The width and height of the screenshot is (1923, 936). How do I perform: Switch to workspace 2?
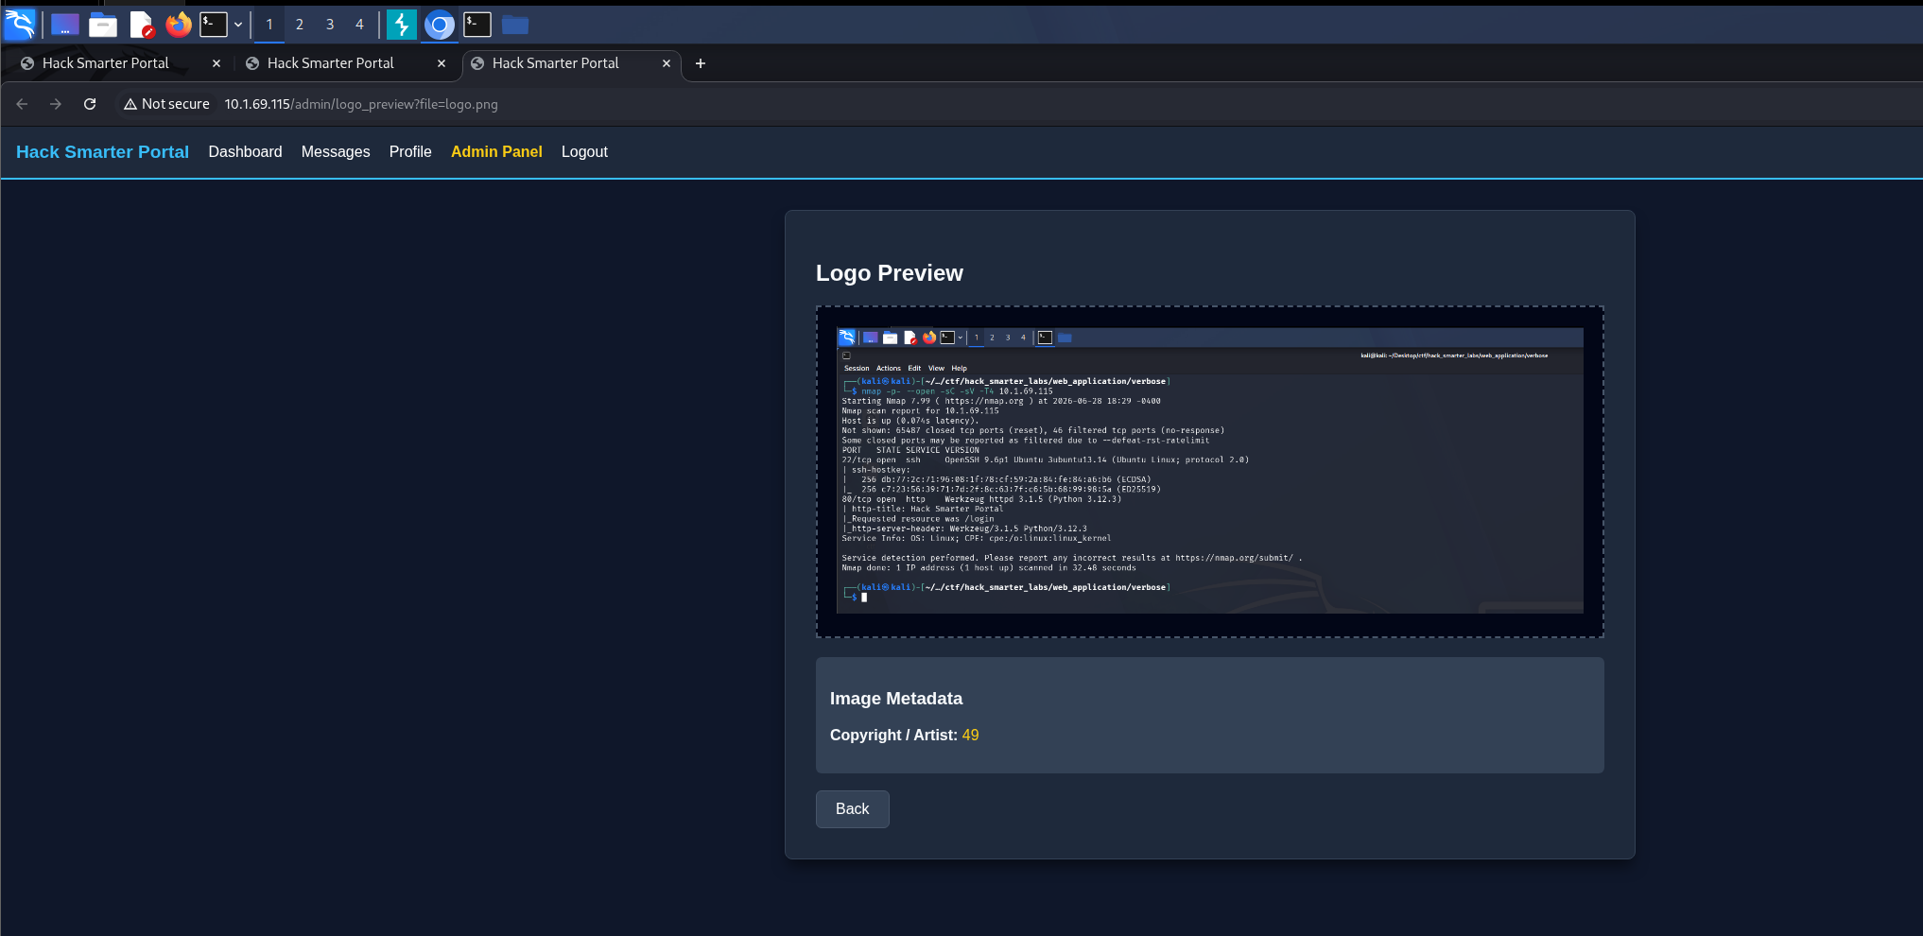(x=300, y=25)
